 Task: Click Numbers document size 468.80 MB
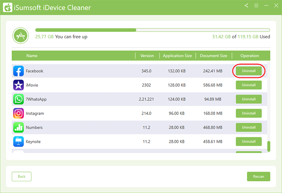tap(213, 128)
